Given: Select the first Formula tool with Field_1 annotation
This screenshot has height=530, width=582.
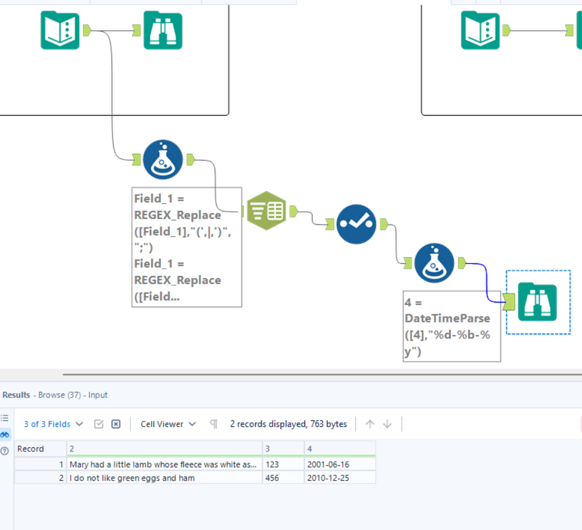Looking at the screenshot, I should click(x=163, y=160).
